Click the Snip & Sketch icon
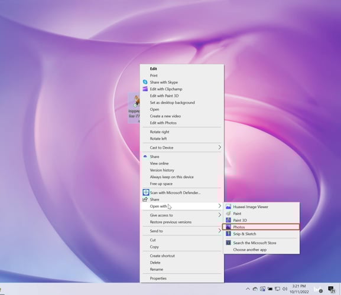This screenshot has width=341, height=295. coord(228,234)
